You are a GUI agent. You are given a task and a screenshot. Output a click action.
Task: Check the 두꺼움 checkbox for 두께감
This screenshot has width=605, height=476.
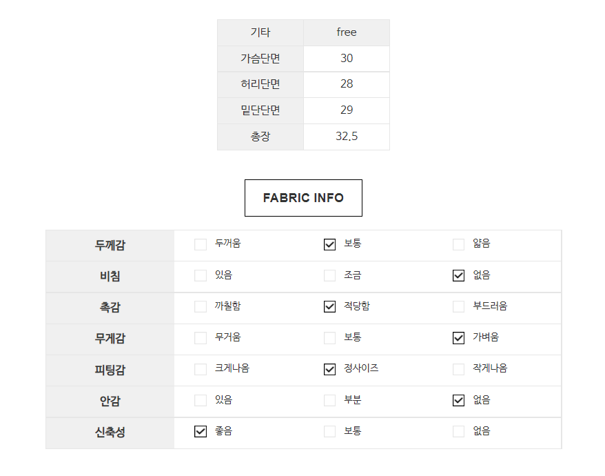tap(201, 244)
